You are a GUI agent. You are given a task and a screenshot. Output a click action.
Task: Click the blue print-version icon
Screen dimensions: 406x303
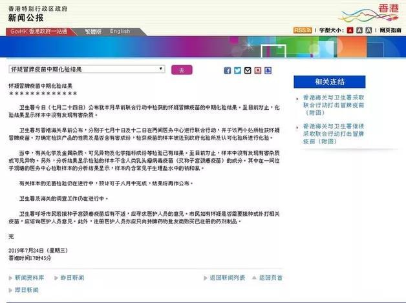pos(268,70)
